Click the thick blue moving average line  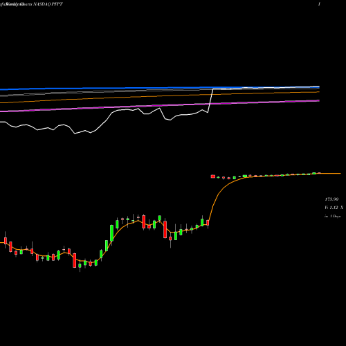(x=160, y=88)
